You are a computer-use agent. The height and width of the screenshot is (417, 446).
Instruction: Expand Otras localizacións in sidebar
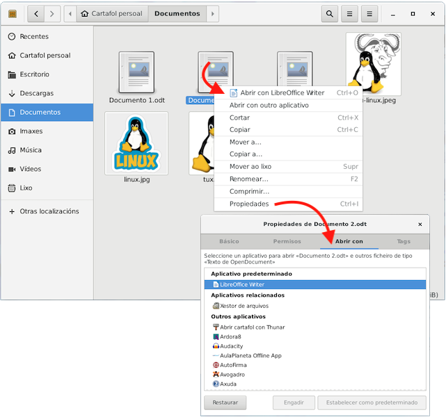pyautogui.click(x=49, y=211)
